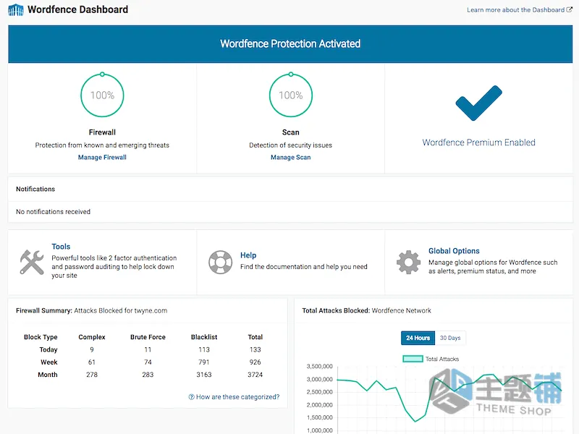
Task: Click the Firewall card heading
Action: [102, 132]
